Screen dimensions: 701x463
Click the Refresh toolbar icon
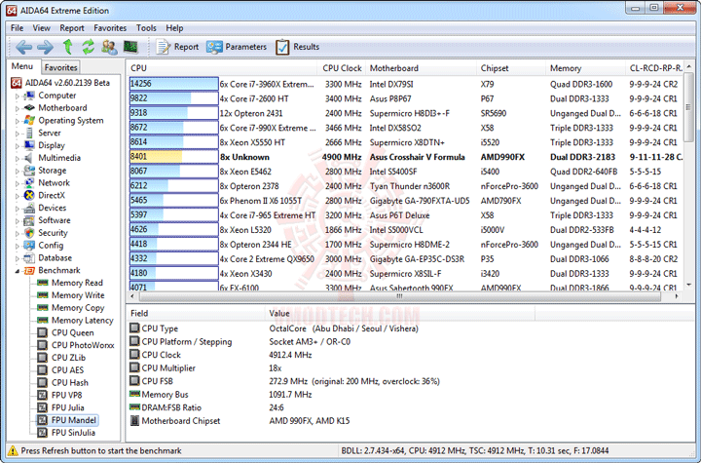click(x=88, y=47)
